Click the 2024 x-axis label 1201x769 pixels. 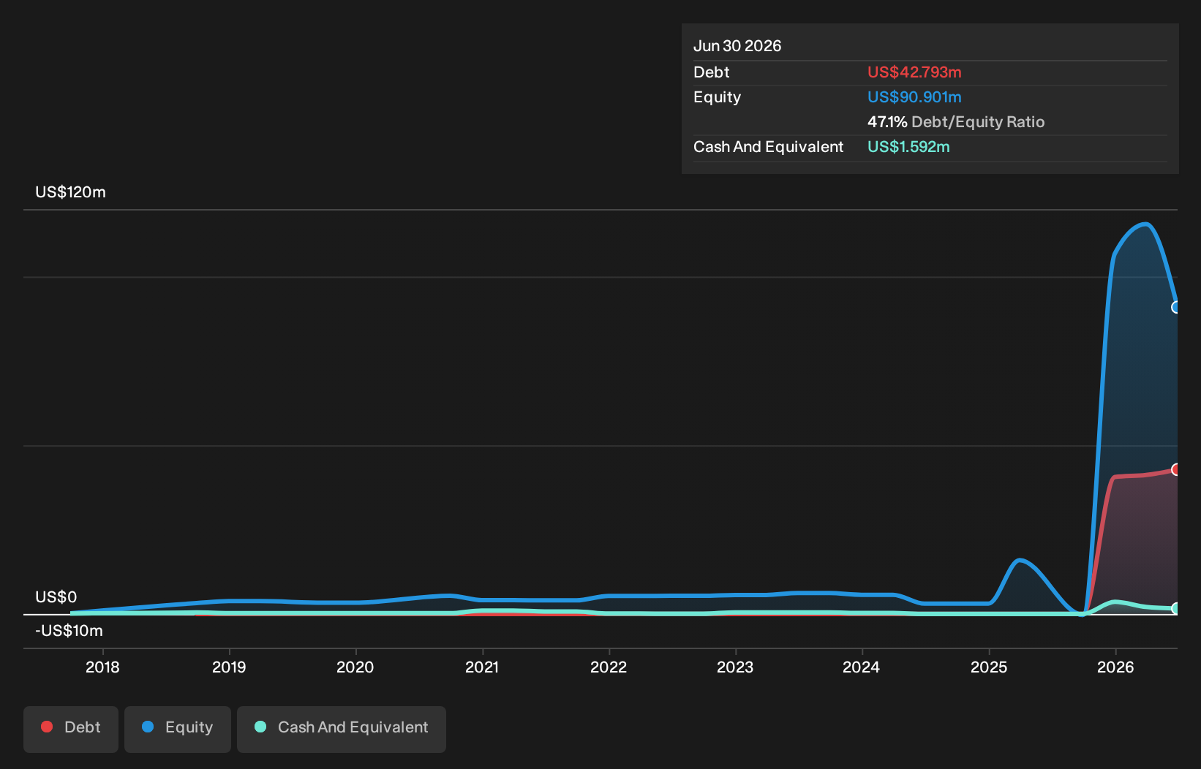tap(862, 667)
